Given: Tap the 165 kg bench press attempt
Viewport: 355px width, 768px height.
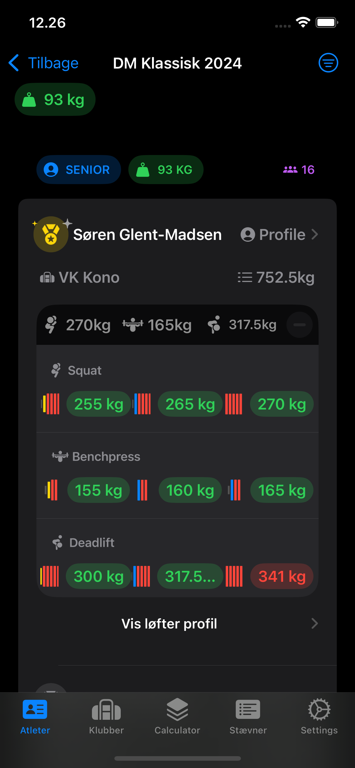Looking at the screenshot, I should coord(282,490).
